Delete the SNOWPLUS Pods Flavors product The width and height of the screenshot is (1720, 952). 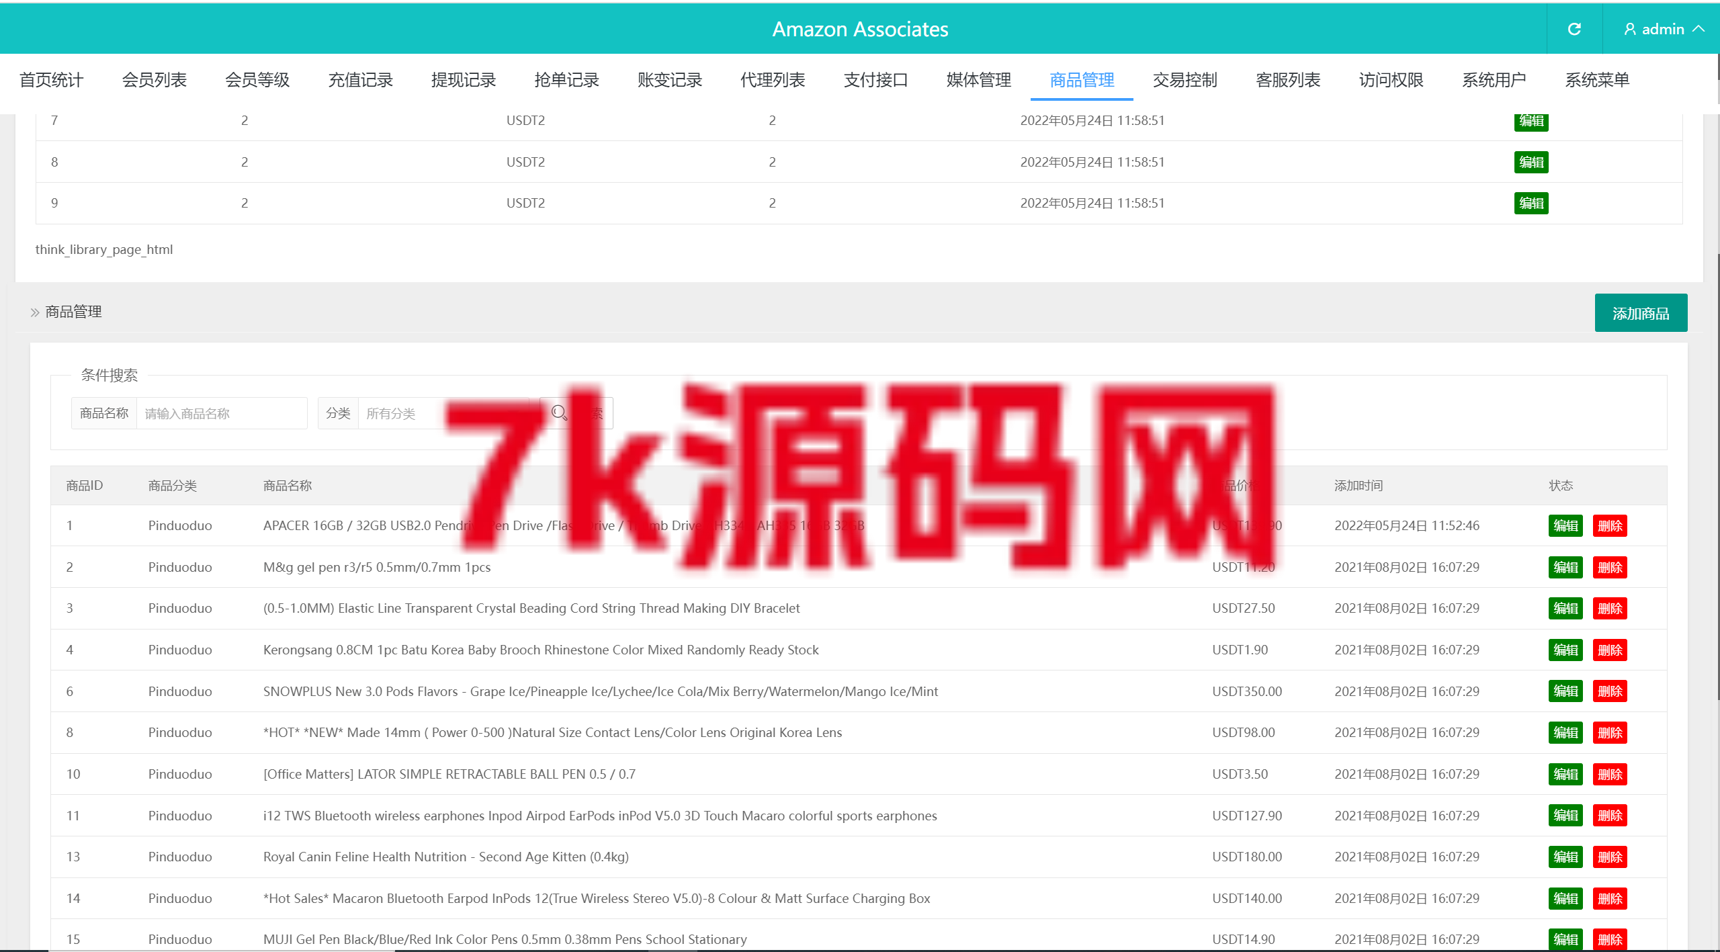(x=1610, y=691)
